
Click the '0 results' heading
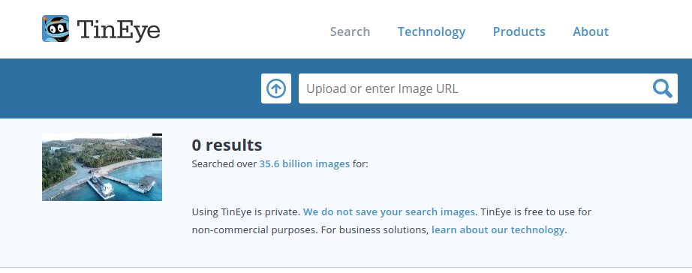point(227,145)
